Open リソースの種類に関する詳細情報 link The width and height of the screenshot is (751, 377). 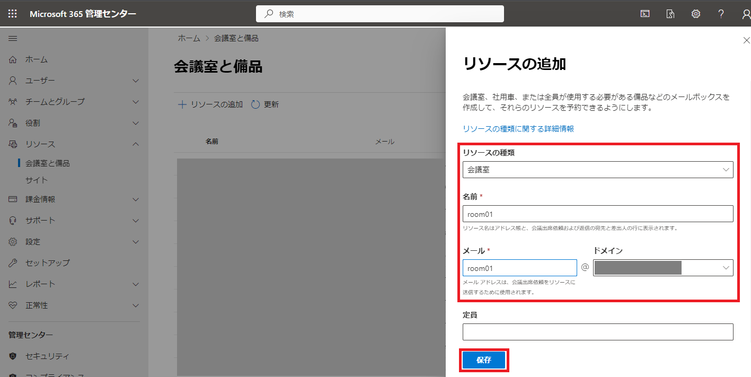518,128
